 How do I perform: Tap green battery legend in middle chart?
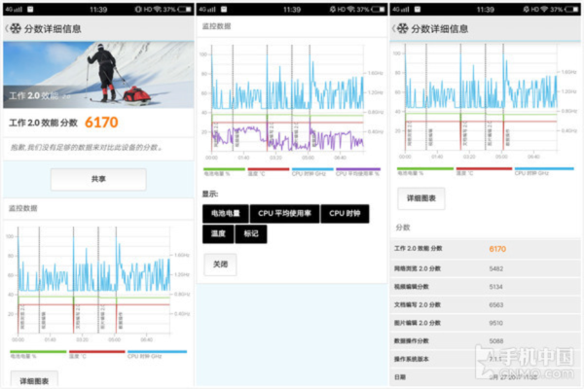pyautogui.click(x=224, y=171)
